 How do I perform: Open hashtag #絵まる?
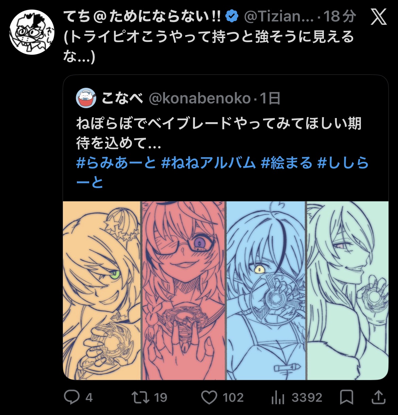(286, 163)
